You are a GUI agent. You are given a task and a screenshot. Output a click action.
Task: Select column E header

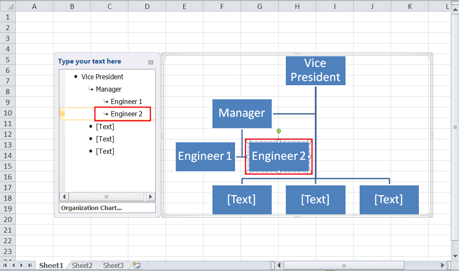[x=184, y=6]
